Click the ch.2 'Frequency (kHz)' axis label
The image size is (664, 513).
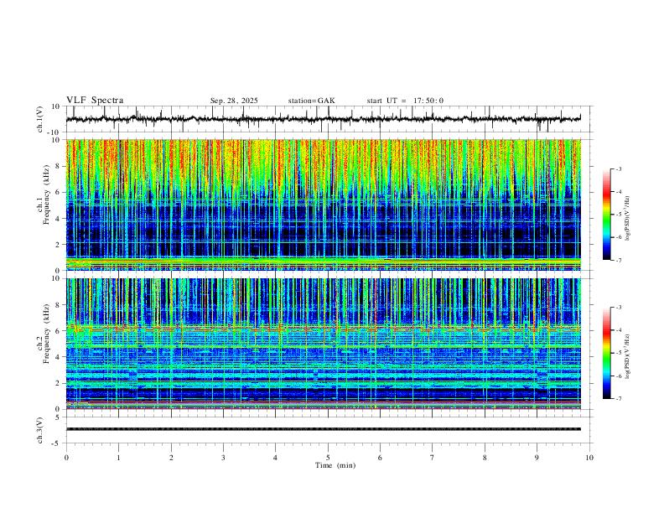46,334
